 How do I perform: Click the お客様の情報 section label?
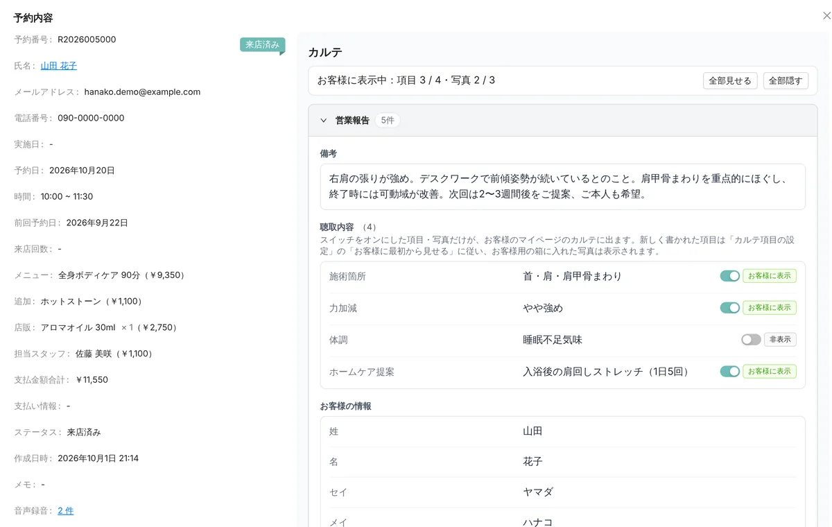click(x=345, y=406)
